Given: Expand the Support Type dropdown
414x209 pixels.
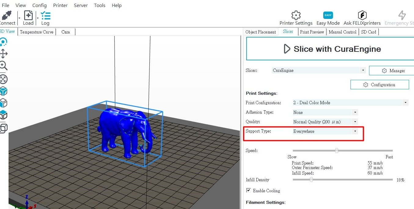Looking at the screenshot, I should point(355,131).
